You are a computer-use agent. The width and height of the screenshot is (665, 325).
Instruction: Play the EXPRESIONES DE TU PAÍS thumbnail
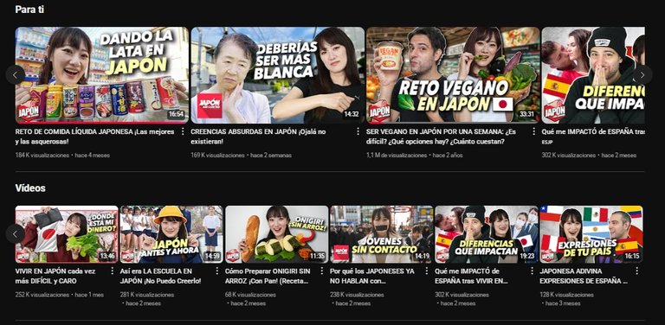(x=591, y=234)
